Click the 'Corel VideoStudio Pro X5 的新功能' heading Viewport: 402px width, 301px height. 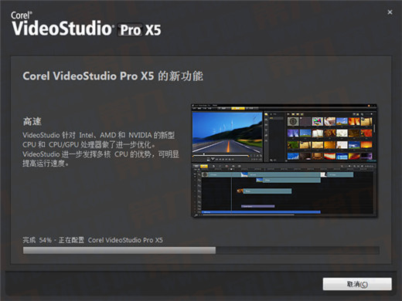coord(113,76)
